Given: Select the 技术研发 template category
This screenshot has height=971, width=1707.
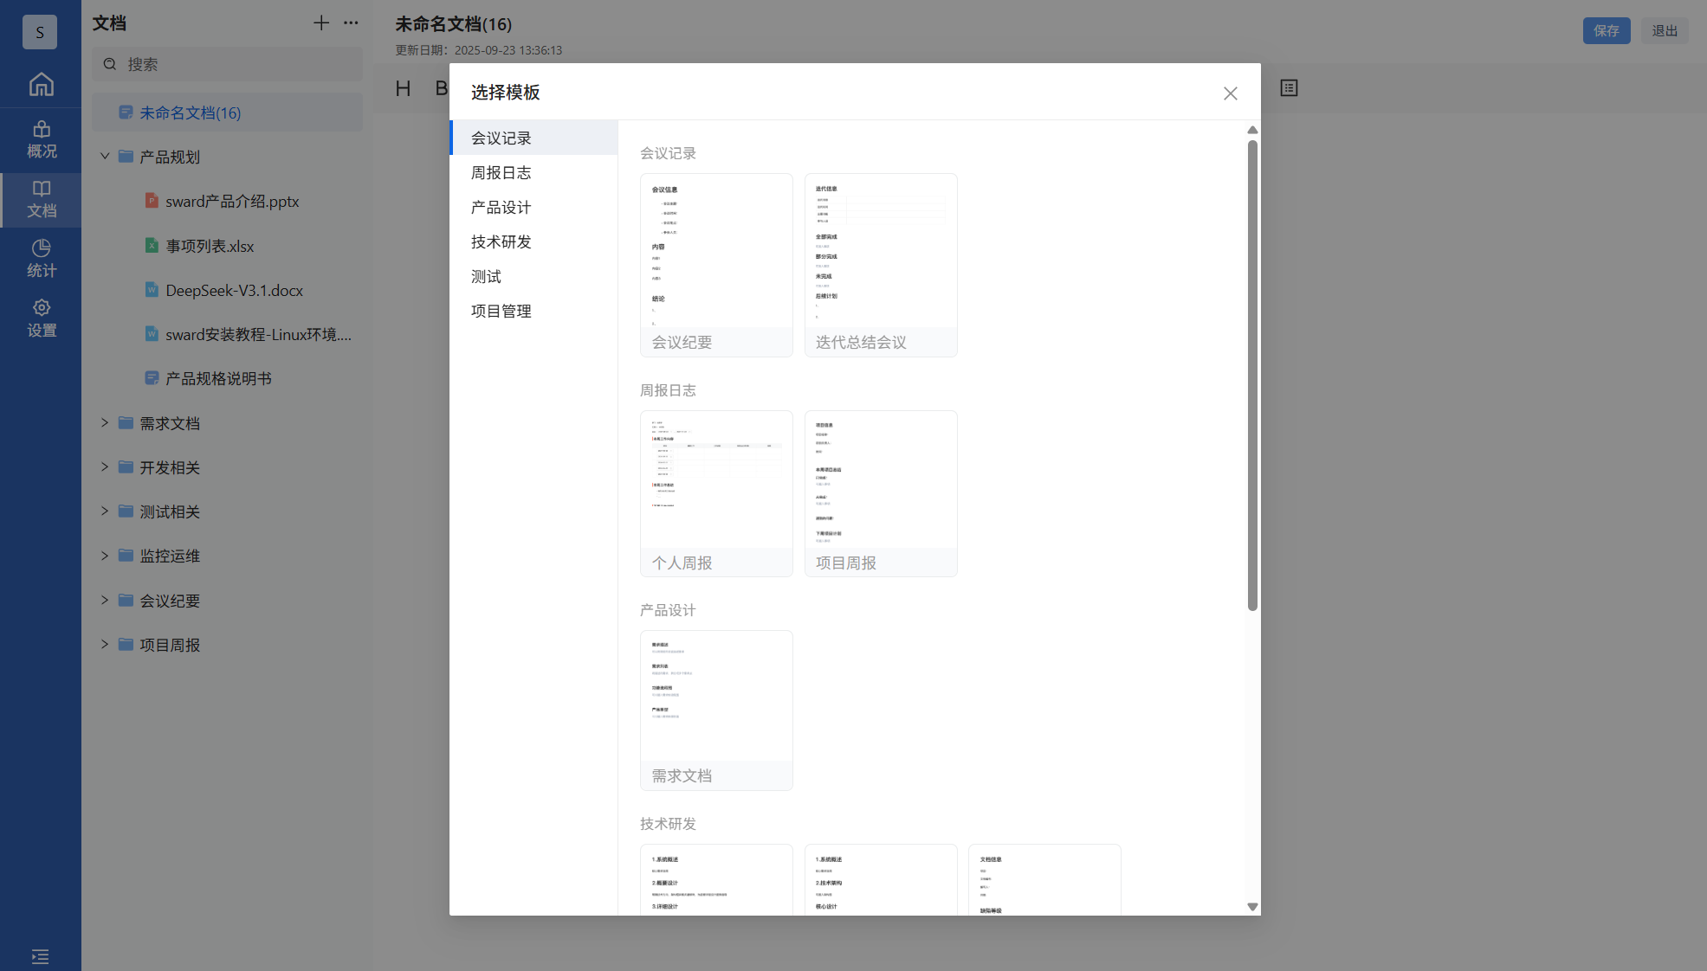Looking at the screenshot, I should point(501,241).
